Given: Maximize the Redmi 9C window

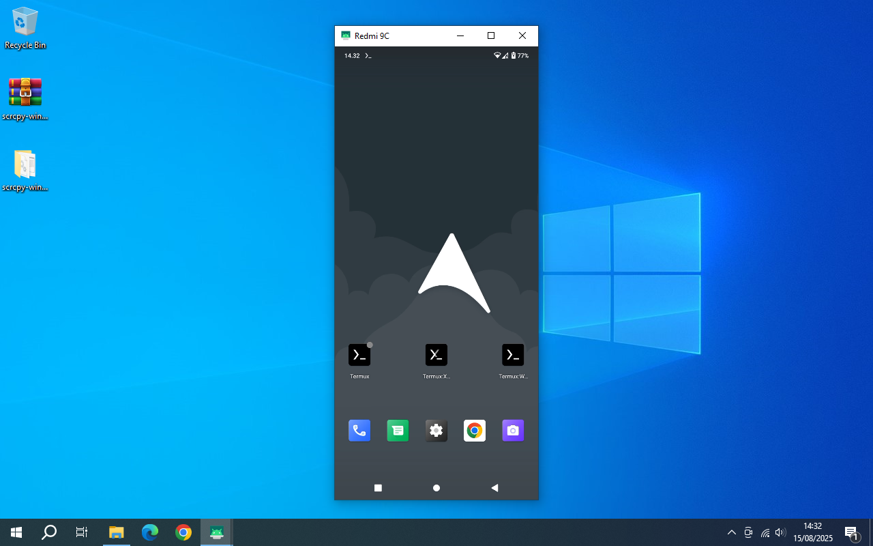Looking at the screenshot, I should coord(491,36).
